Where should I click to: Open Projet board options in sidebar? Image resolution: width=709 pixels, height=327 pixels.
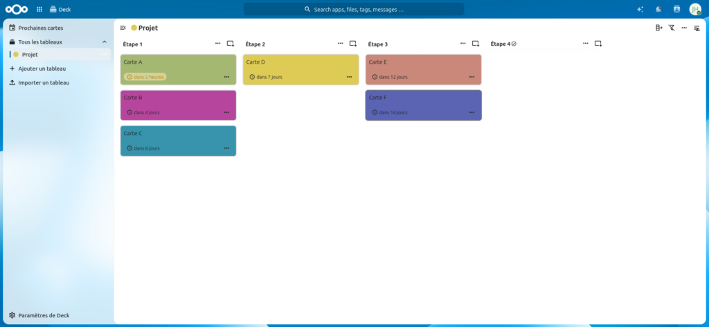click(105, 54)
